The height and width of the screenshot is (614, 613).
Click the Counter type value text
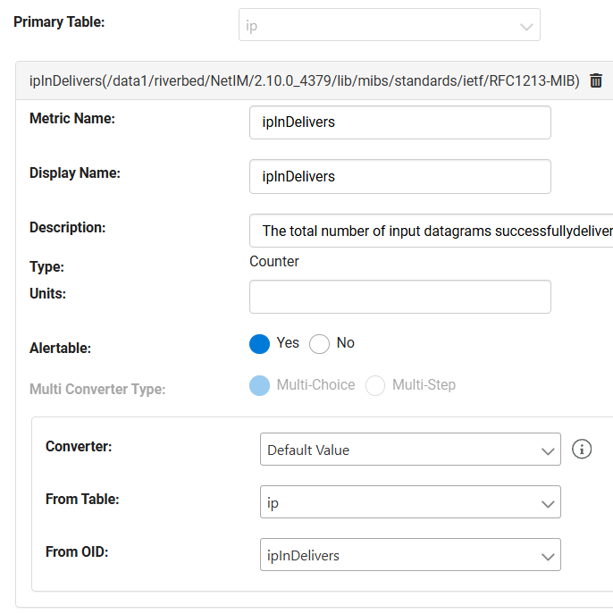274,262
